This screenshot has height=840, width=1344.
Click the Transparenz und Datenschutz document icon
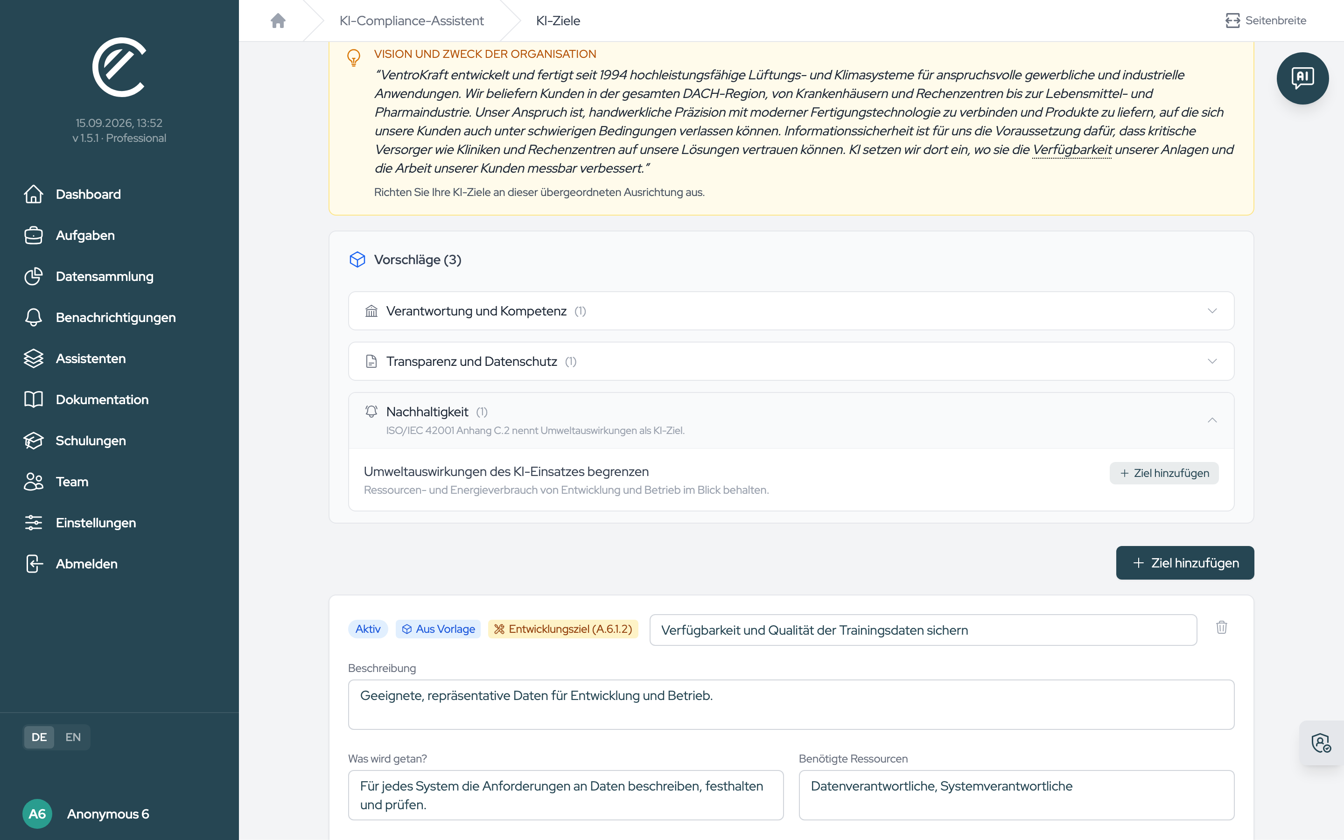click(371, 362)
